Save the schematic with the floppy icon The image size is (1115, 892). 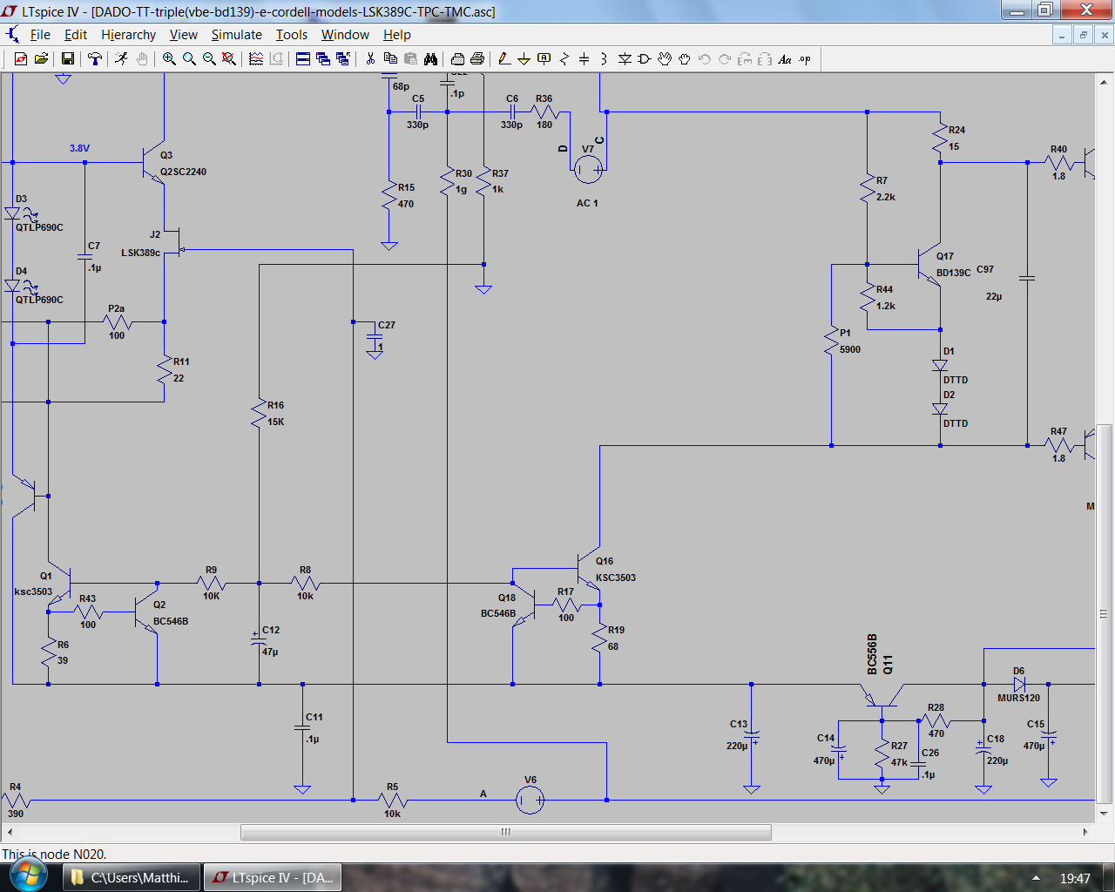[x=67, y=58]
